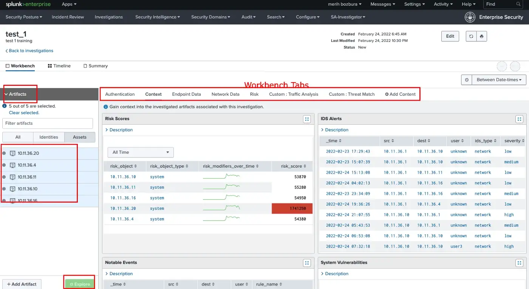Click the Find search box
This screenshot has height=289, width=529.
503,4
